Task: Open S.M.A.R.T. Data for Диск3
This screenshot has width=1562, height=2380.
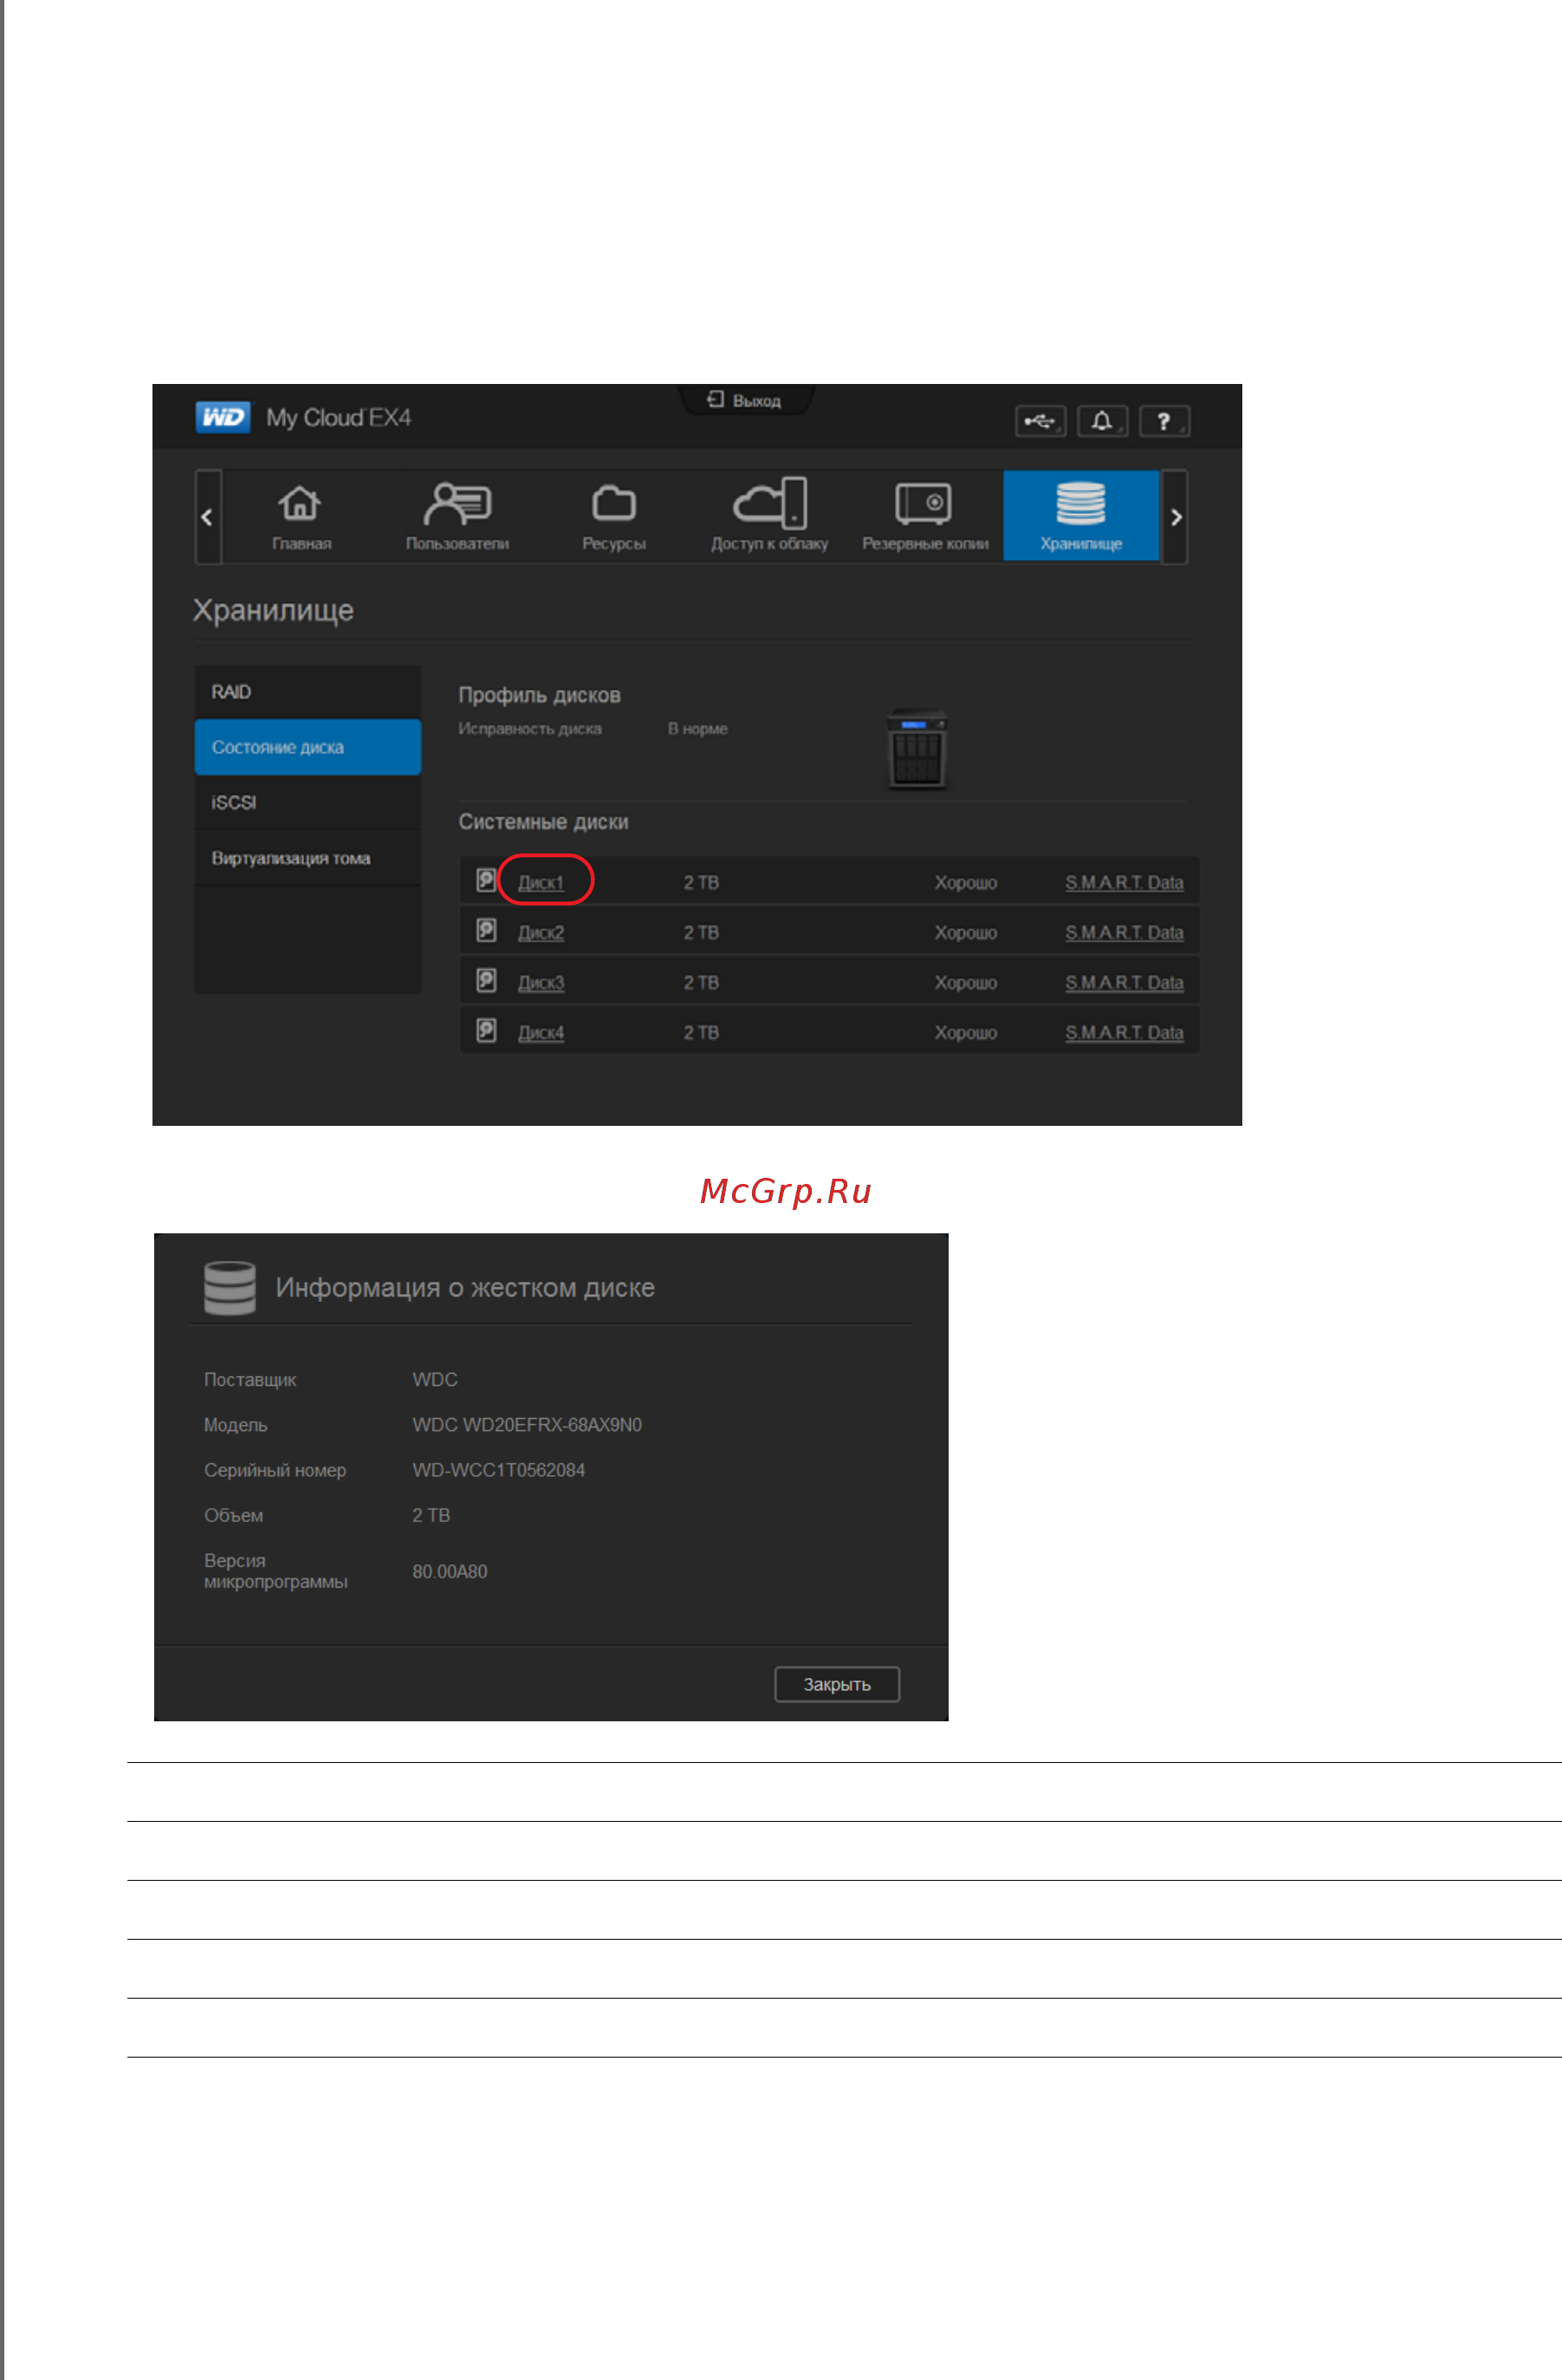Action: (1125, 982)
